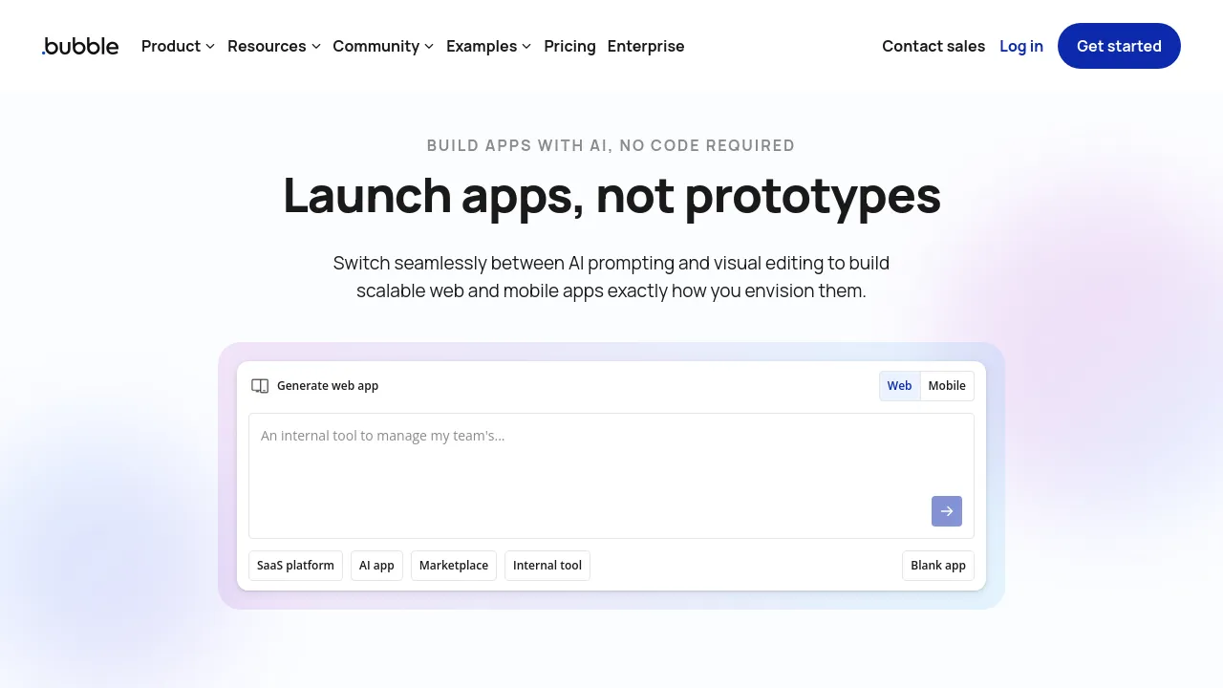Click the Log in link
Image resolution: width=1223 pixels, height=688 pixels.
(1021, 46)
